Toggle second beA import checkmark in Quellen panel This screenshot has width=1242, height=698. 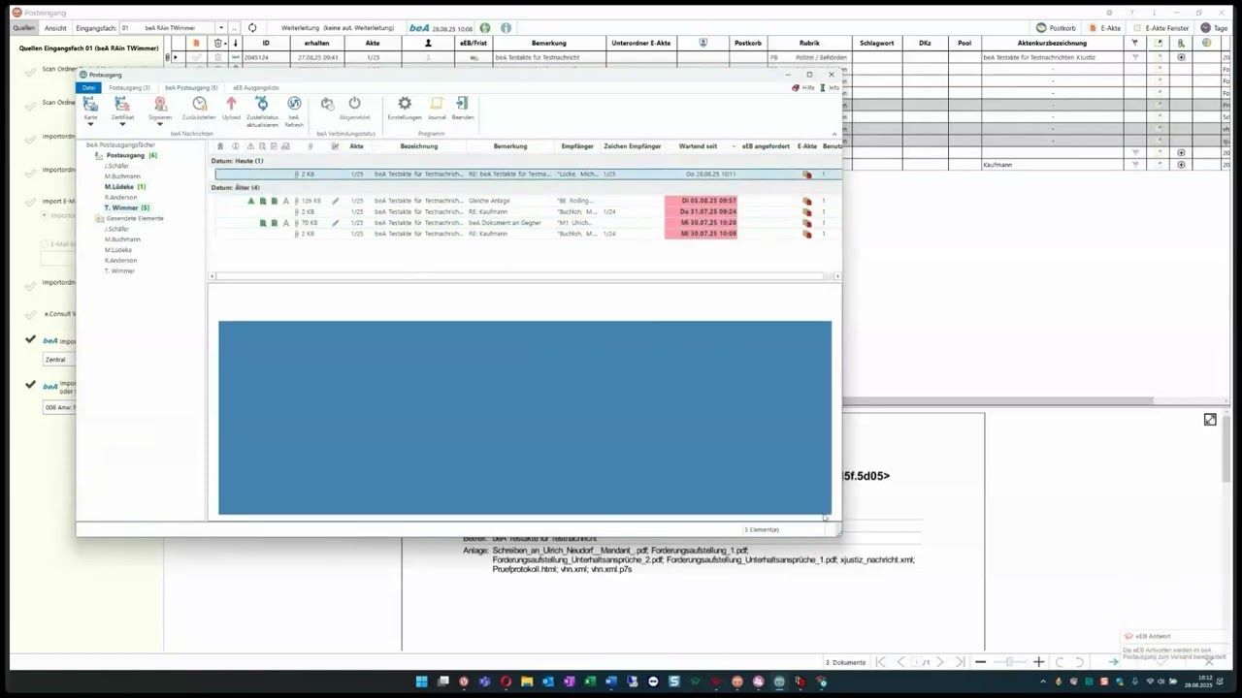(30, 384)
